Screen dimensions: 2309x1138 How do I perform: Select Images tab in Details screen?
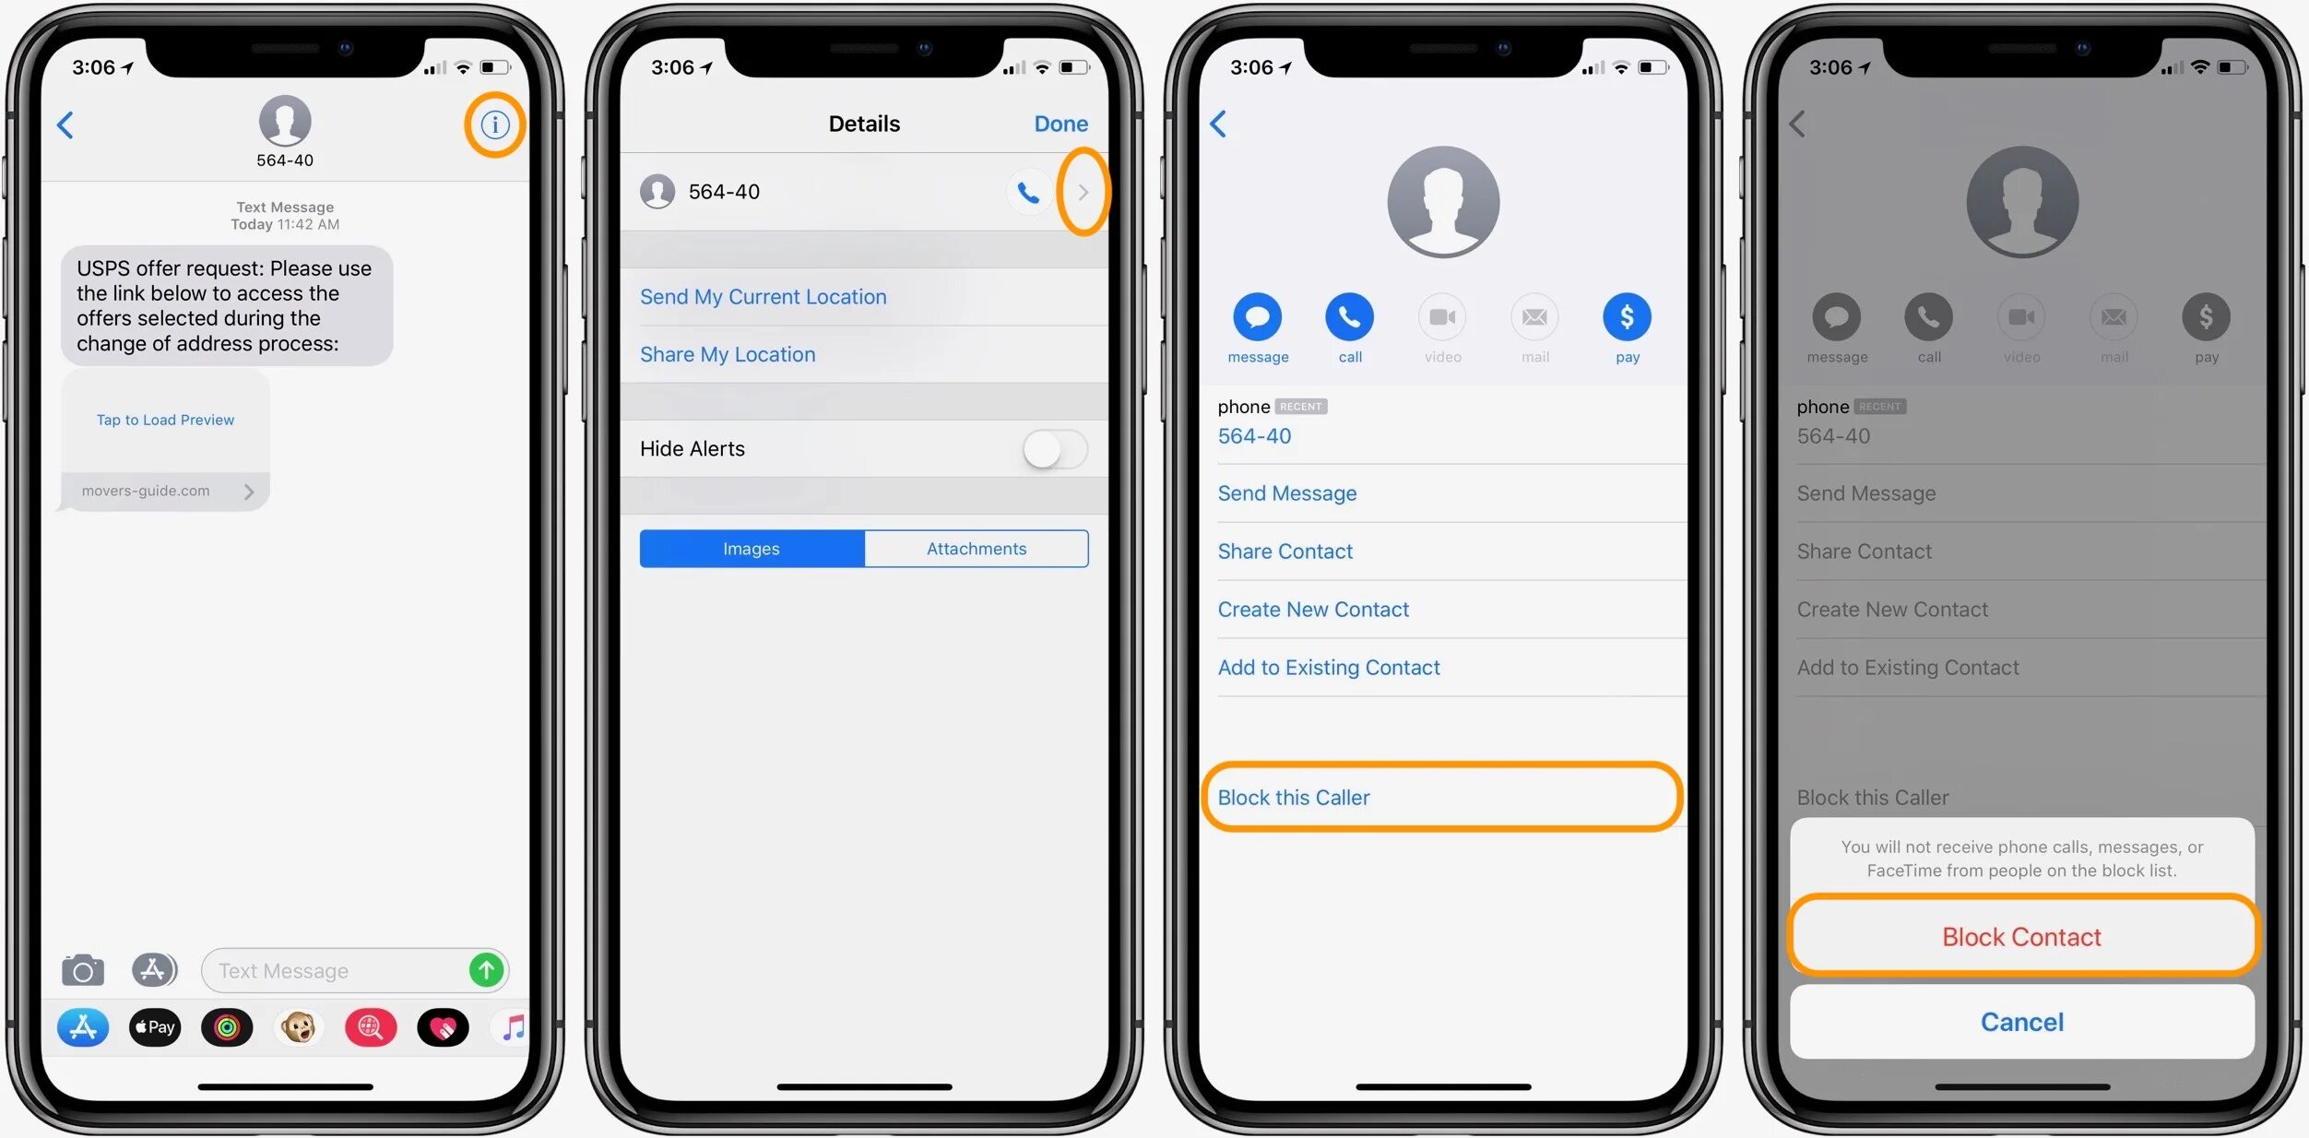click(x=751, y=546)
